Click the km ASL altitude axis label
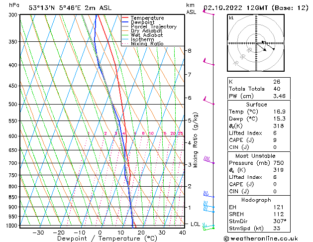 [x=191, y=8]
